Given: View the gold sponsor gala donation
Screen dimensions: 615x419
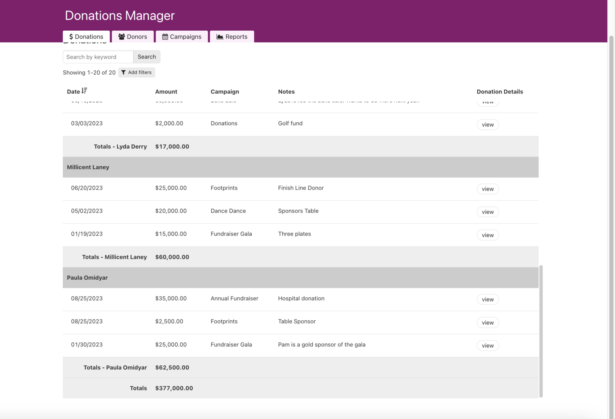Looking at the screenshot, I should pyautogui.click(x=487, y=346).
